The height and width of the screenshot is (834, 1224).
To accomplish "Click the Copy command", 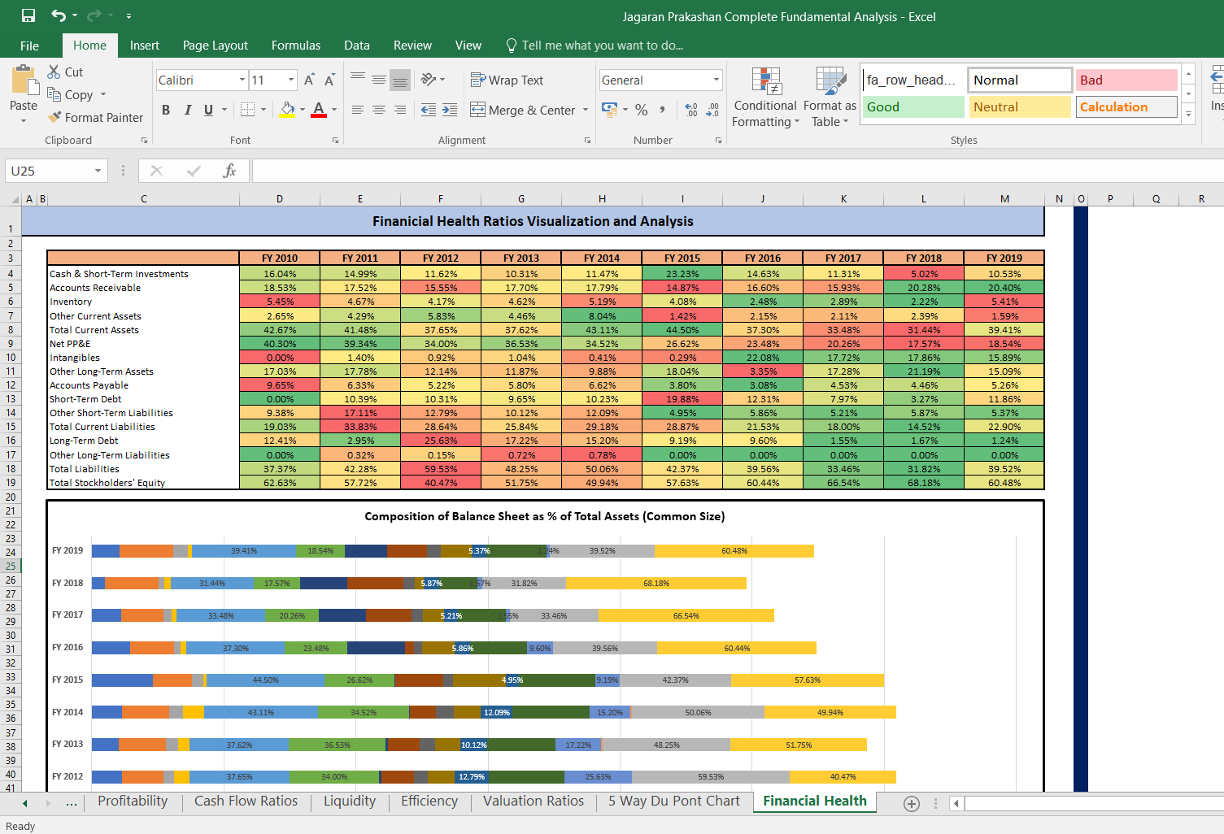I will point(70,94).
